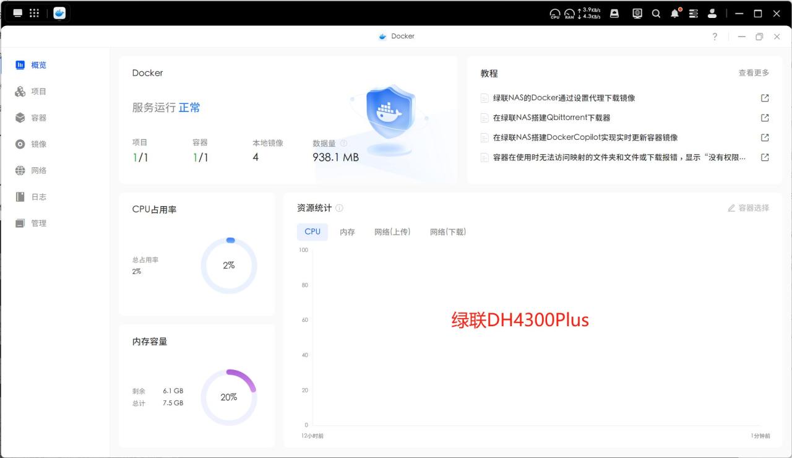Open notifications with the bell icon
This screenshot has height=458, width=792.
[x=675, y=13]
